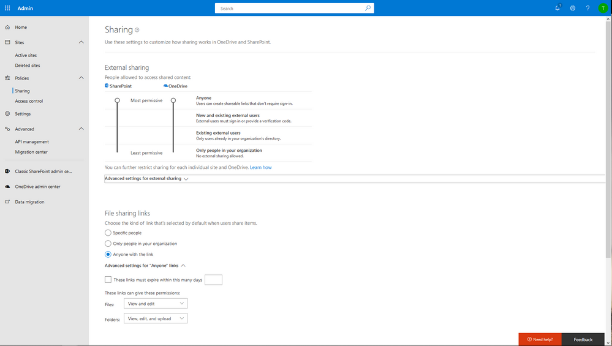Open Data migration link
The image size is (612, 346).
(29, 202)
